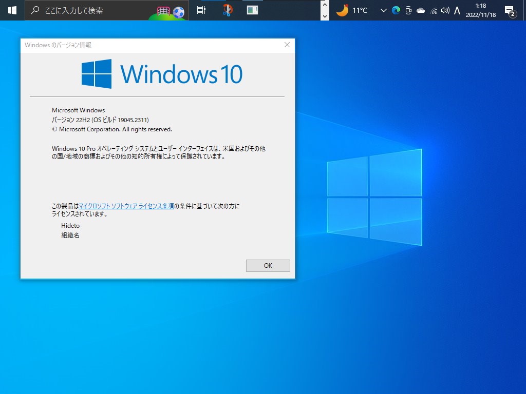Open Task View from the taskbar
The image size is (526, 394).
click(202, 10)
